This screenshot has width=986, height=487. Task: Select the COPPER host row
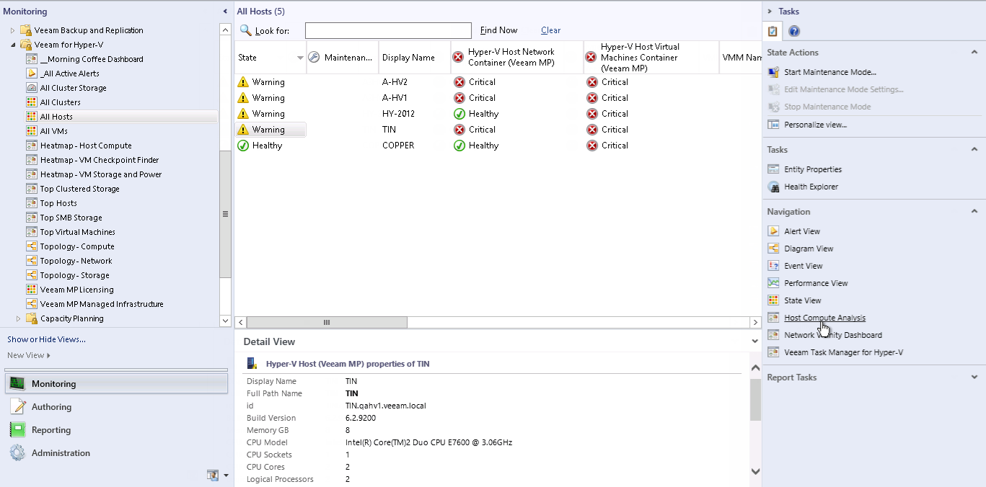498,146
